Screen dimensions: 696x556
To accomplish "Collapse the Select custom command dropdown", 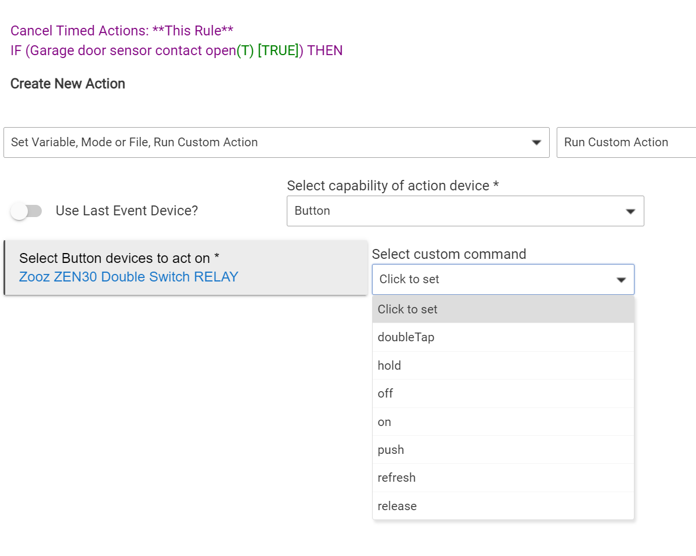I will point(503,279).
